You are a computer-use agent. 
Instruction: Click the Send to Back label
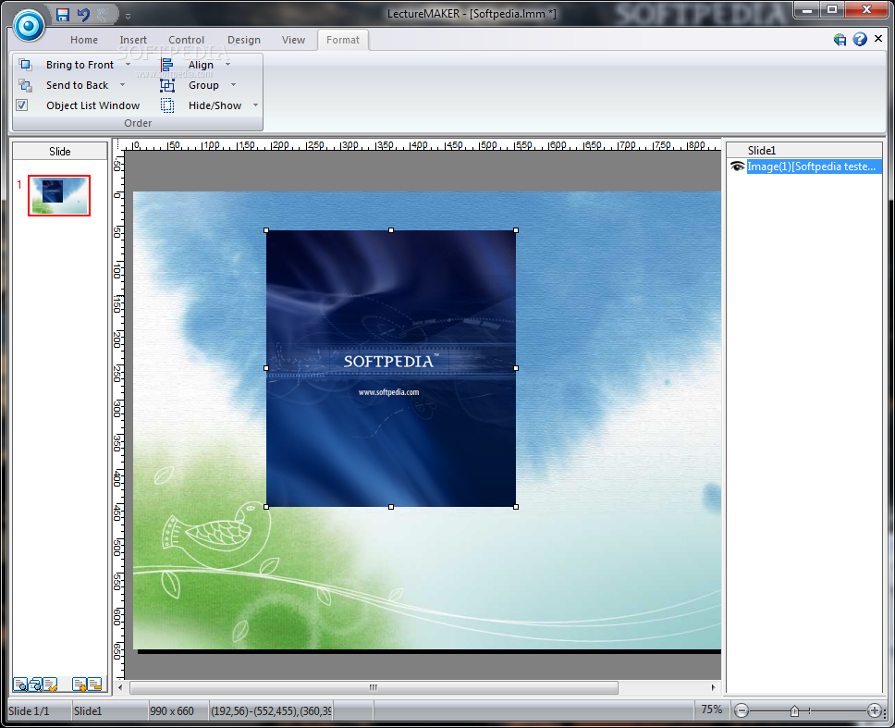coord(77,86)
